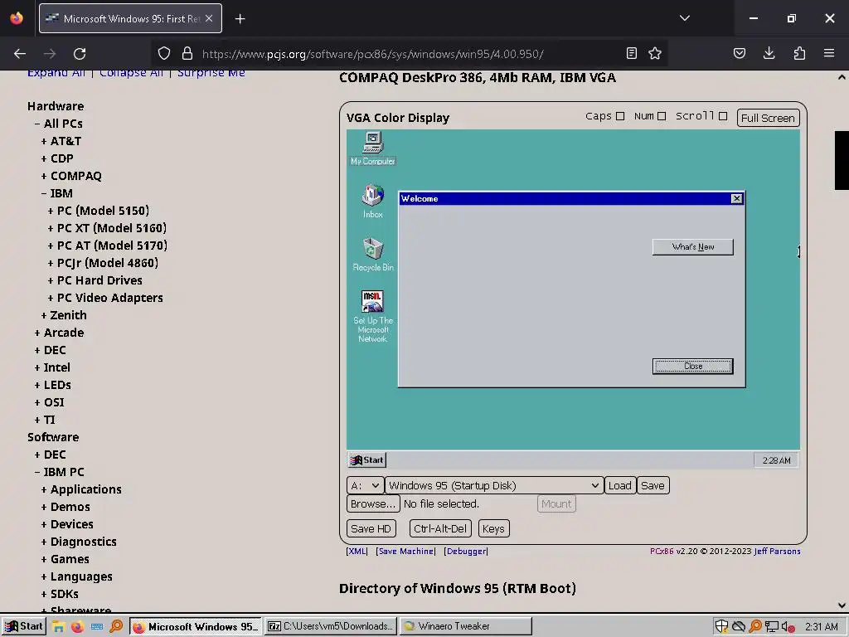Screen dimensions: 849x637
Task: Open the Firefox downloads arrow icon
Action: pyautogui.click(x=769, y=53)
